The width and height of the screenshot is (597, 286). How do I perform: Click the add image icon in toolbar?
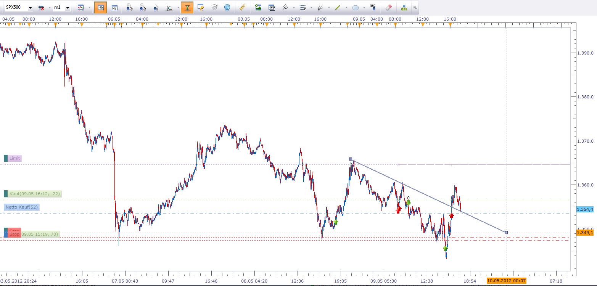[258, 7]
